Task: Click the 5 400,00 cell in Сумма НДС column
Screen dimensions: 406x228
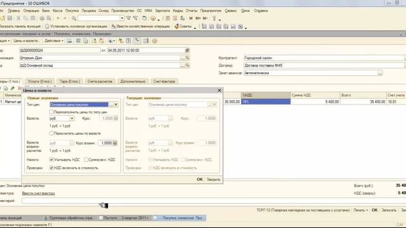Action: [315, 102]
